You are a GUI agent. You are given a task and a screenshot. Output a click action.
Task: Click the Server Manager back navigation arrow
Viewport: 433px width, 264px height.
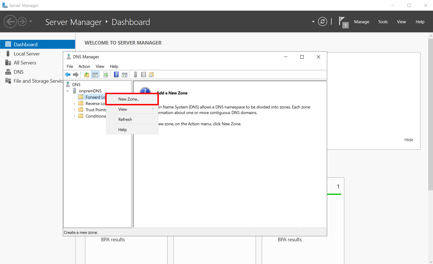[10, 22]
